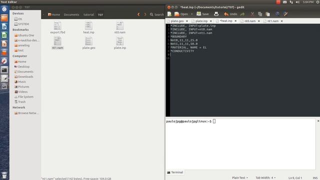Select the heat.inp file icon
This screenshot has width=320, height=180.
point(88,27)
